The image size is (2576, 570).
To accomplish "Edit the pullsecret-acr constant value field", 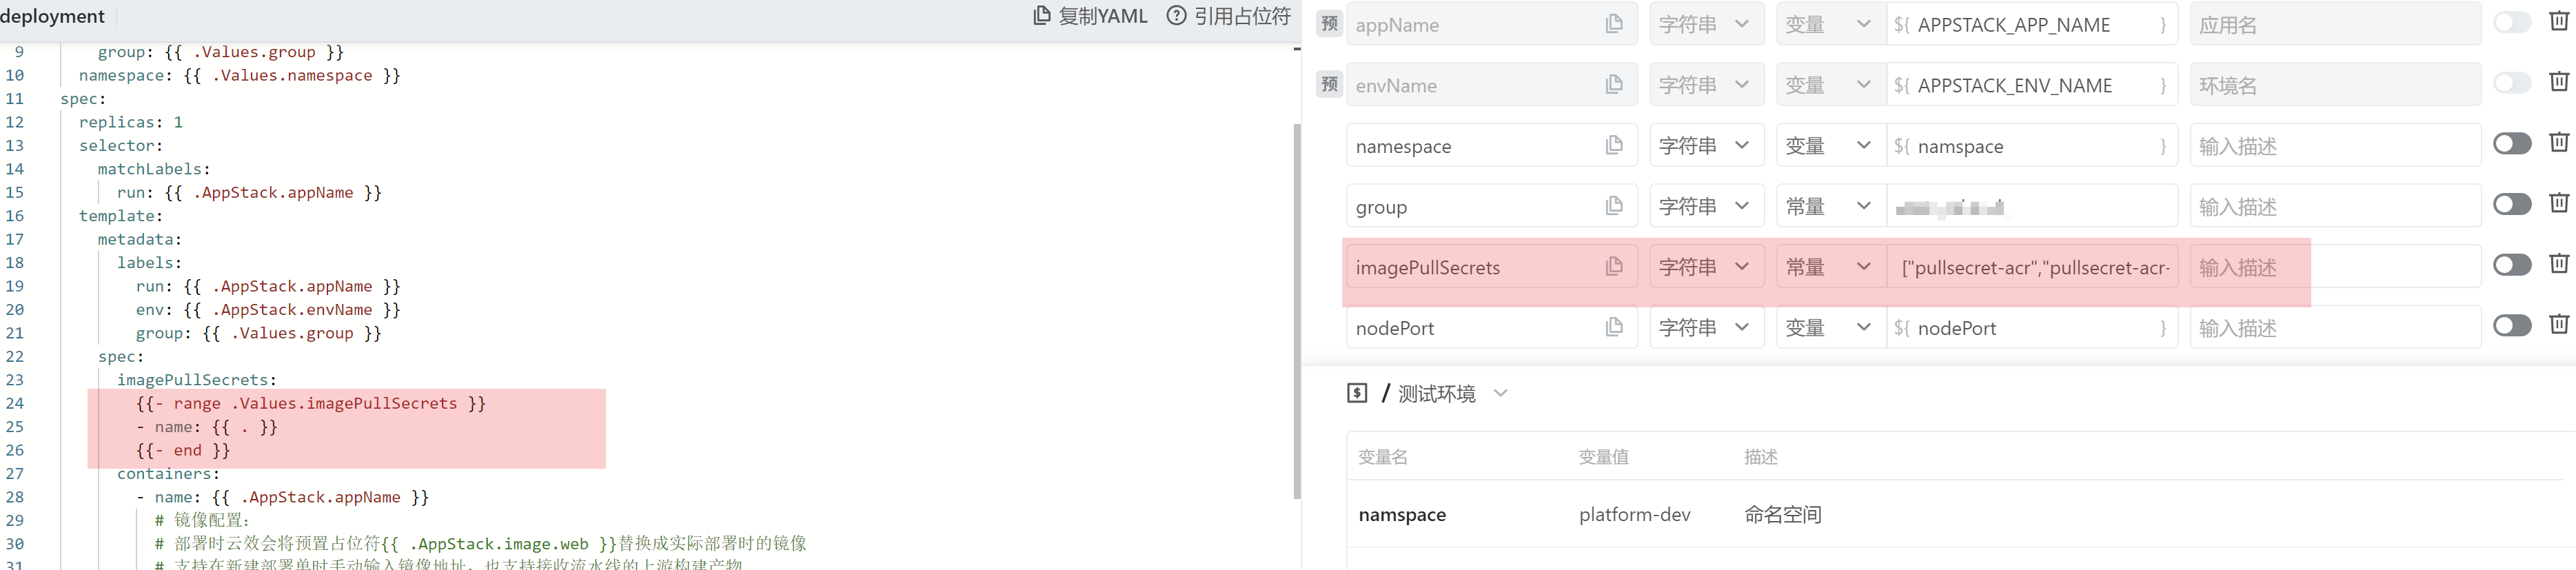I will (2032, 267).
